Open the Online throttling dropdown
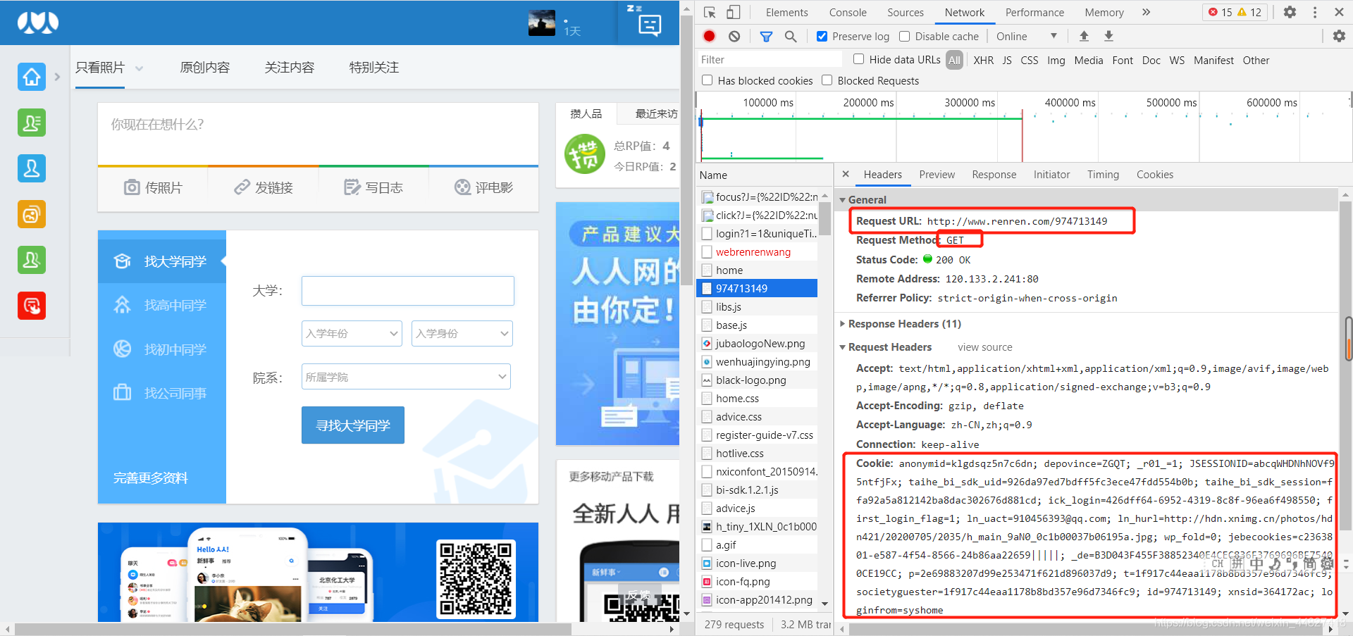This screenshot has width=1353, height=636. [1027, 37]
